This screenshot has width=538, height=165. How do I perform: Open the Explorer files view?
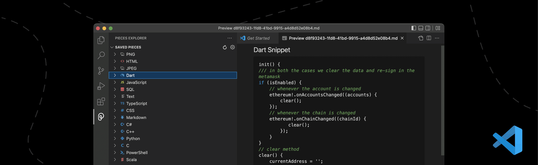(101, 40)
